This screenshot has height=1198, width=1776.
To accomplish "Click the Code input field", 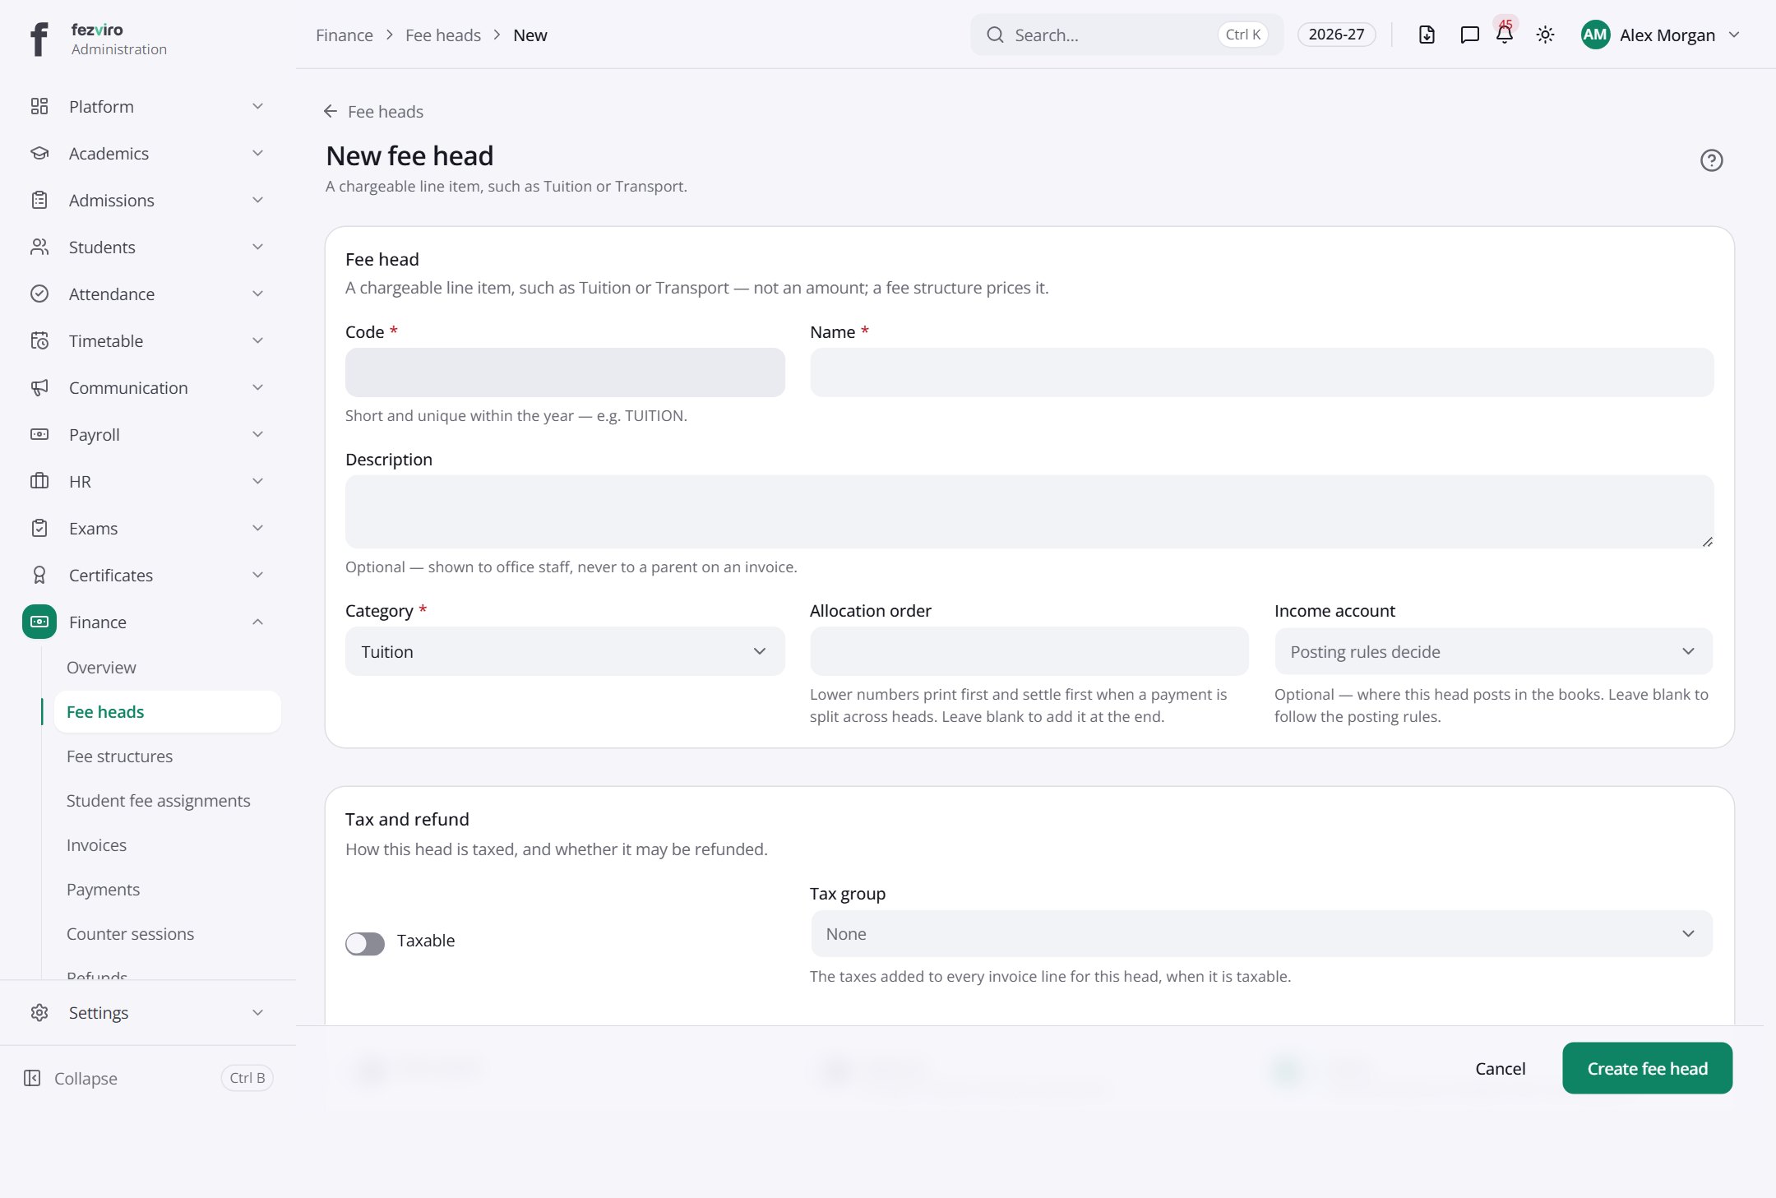I will pyautogui.click(x=565, y=372).
